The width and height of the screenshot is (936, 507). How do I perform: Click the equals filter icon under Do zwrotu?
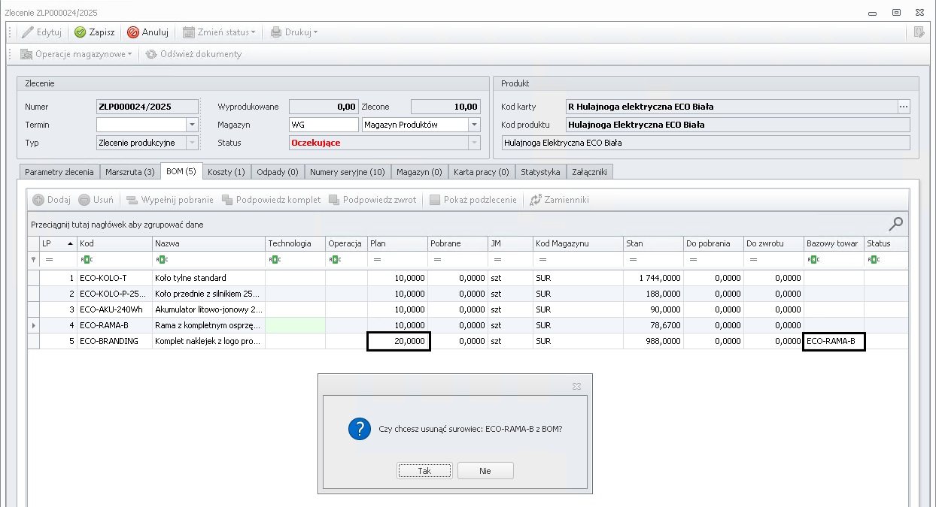[x=753, y=260]
